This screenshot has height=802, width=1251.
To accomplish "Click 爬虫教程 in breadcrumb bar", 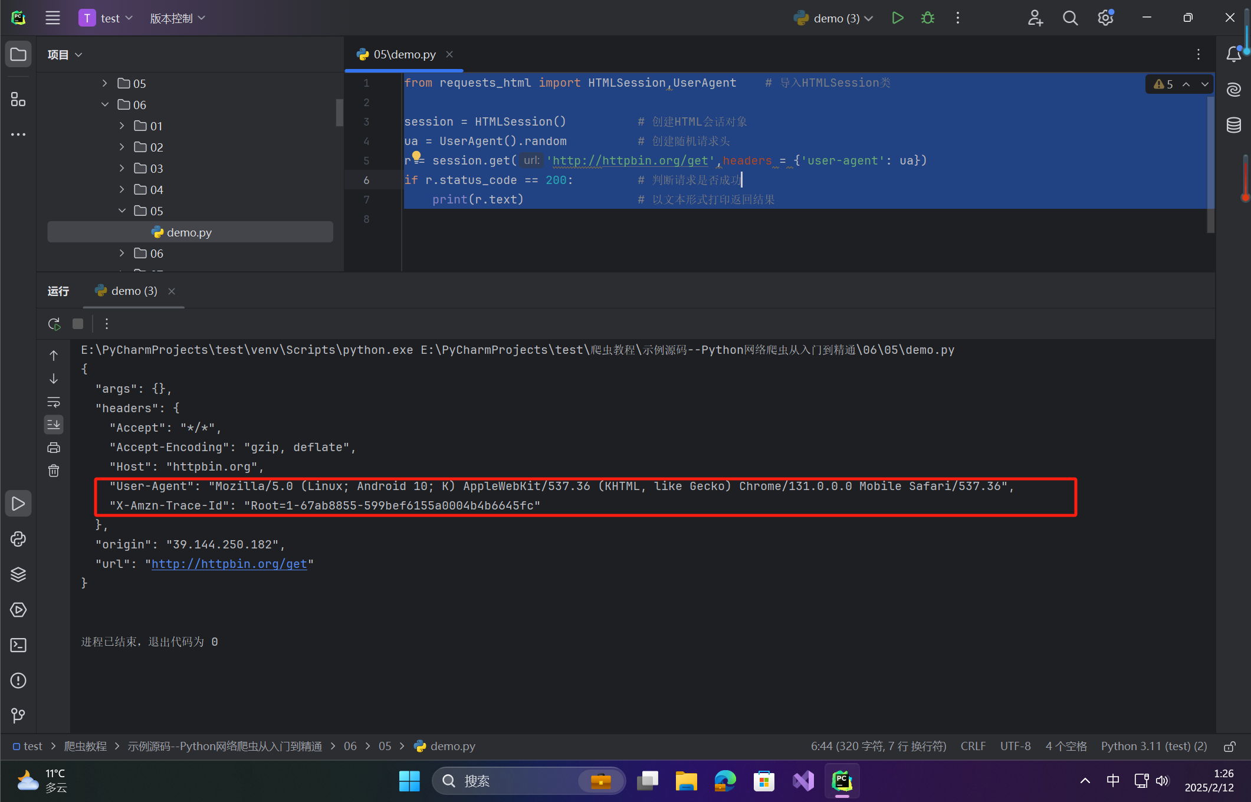I will [x=86, y=747].
